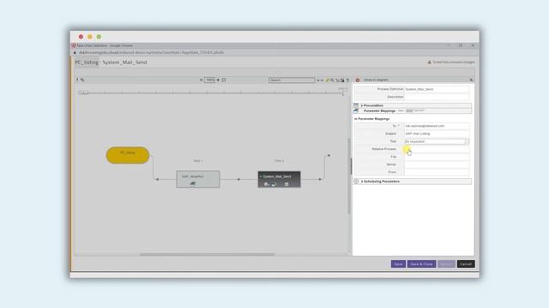Click the next search result arrow

pyautogui.click(x=318, y=80)
